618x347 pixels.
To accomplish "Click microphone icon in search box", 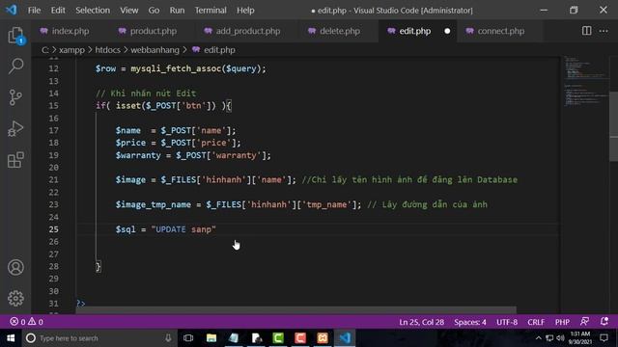I will coord(168,338).
